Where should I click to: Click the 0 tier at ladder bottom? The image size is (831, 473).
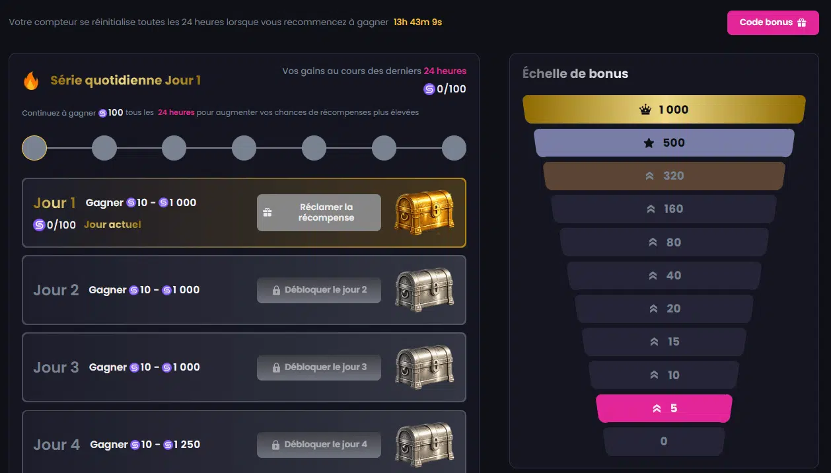[664, 441]
